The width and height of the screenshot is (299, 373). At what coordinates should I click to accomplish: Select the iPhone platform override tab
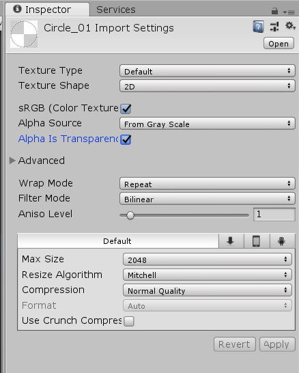[x=256, y=241]
